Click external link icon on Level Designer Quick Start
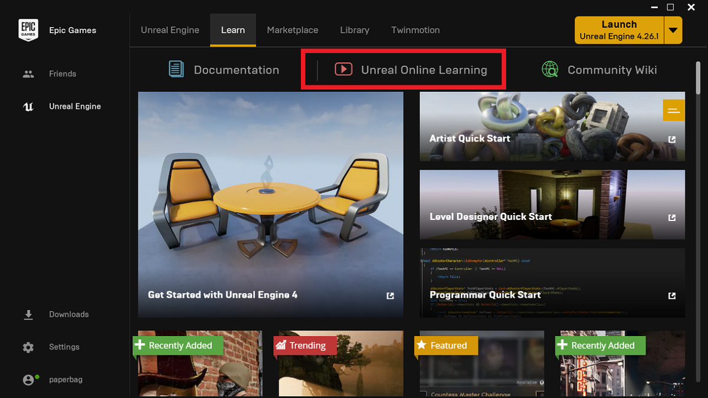 pos(672,218)
